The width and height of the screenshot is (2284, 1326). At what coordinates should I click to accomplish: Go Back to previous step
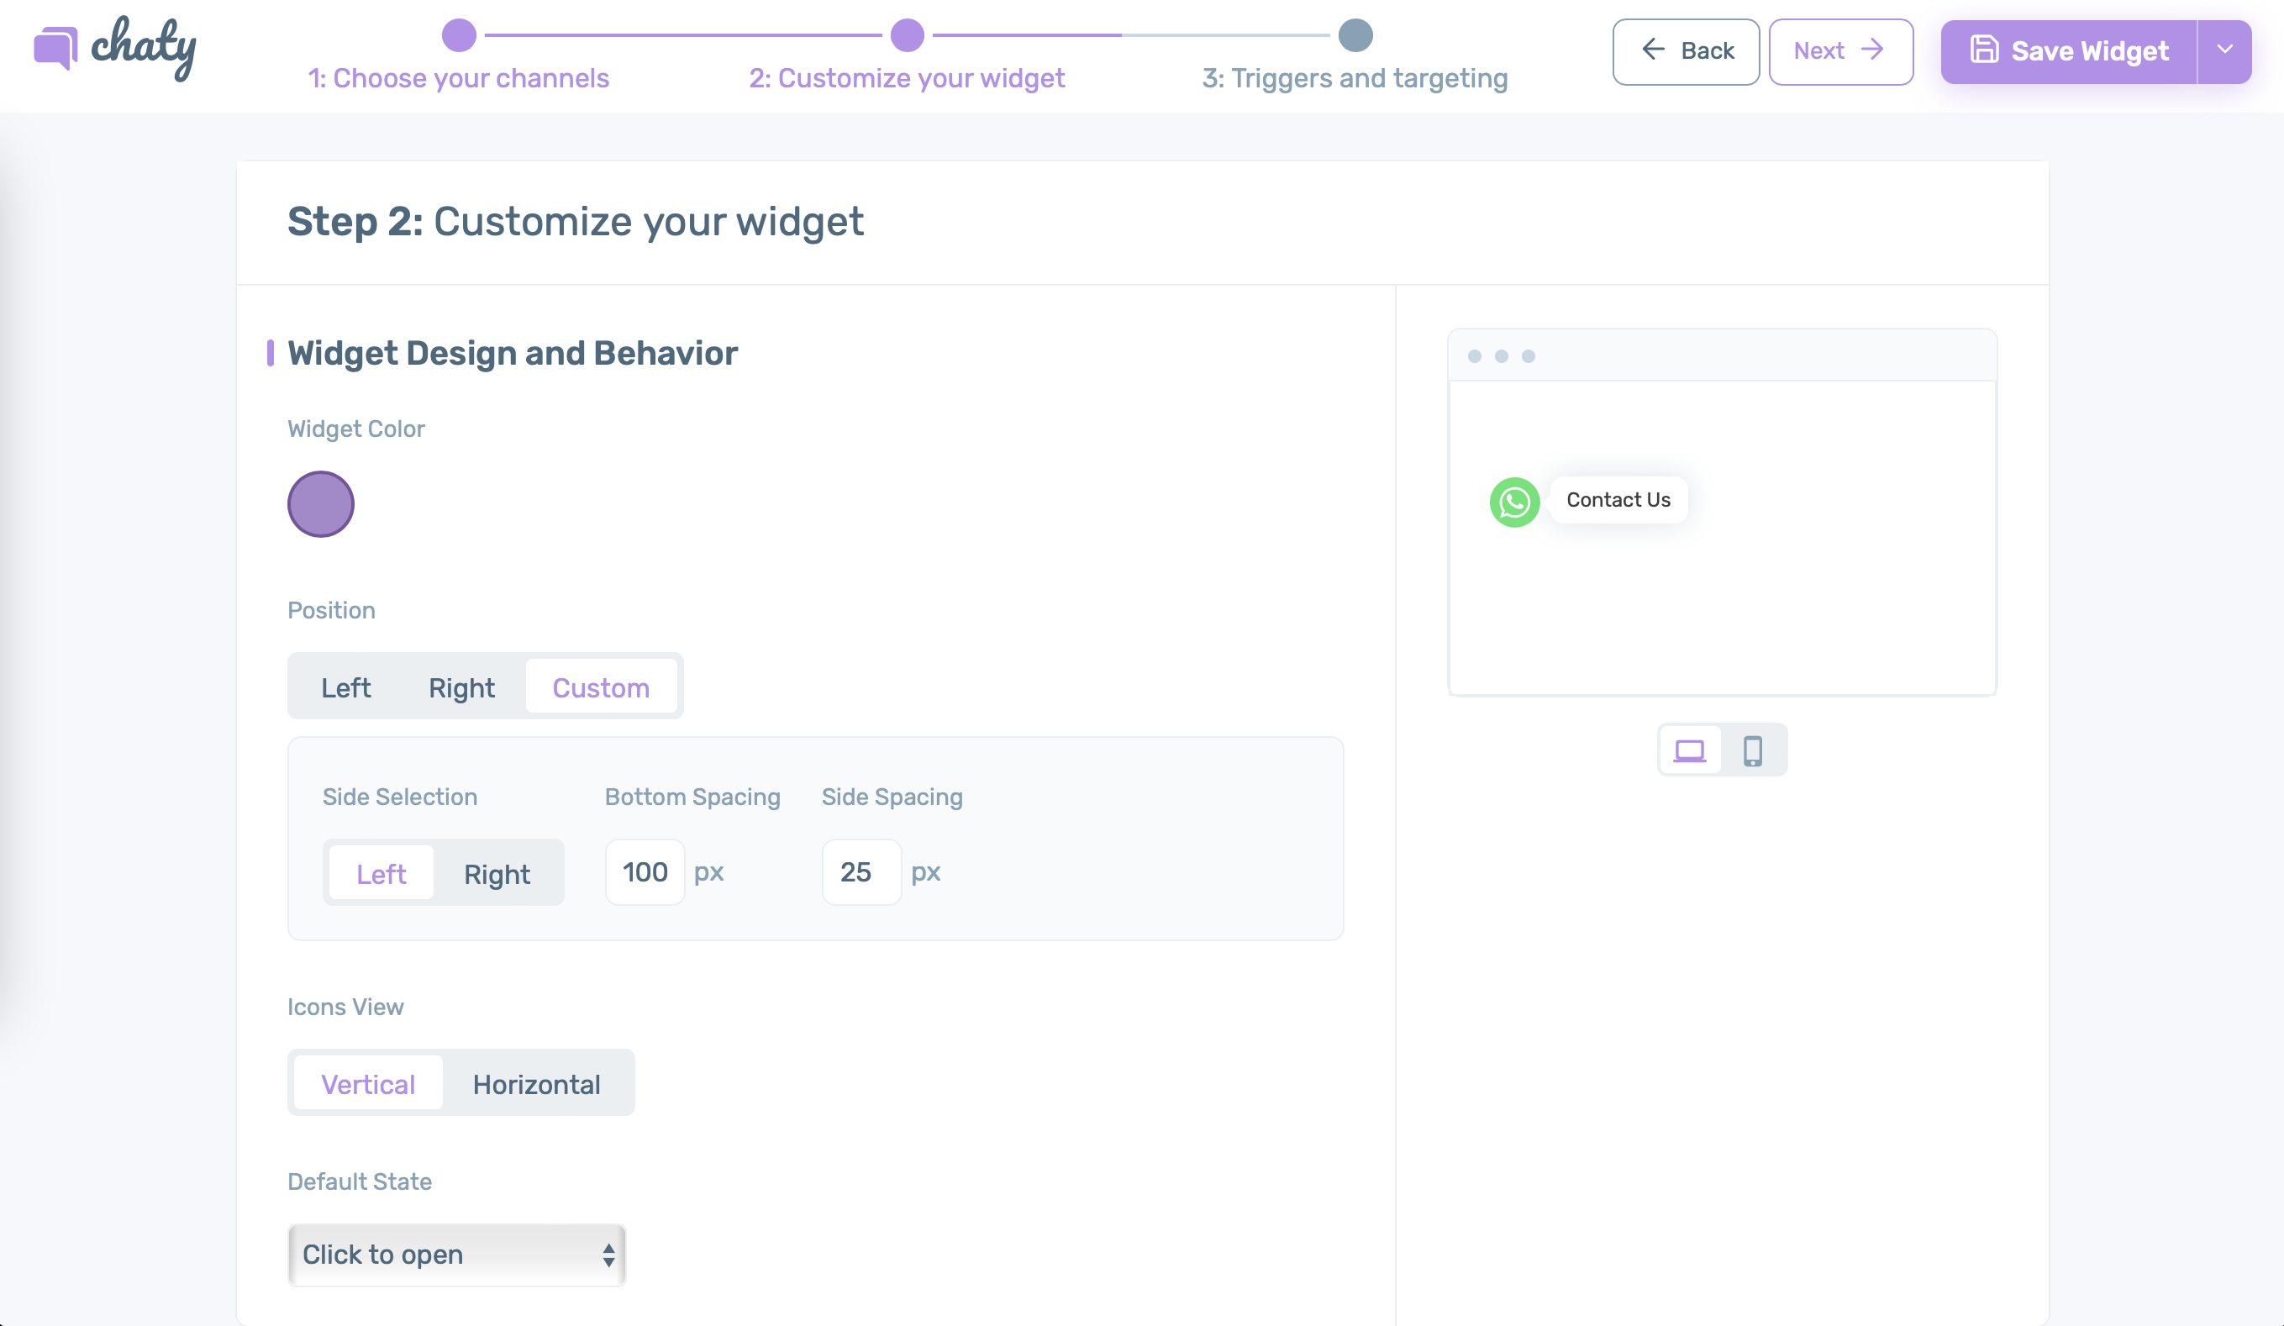[1686, 50]
